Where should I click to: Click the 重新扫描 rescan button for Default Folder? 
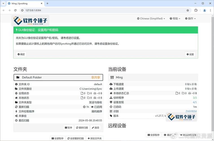[82, 127]
